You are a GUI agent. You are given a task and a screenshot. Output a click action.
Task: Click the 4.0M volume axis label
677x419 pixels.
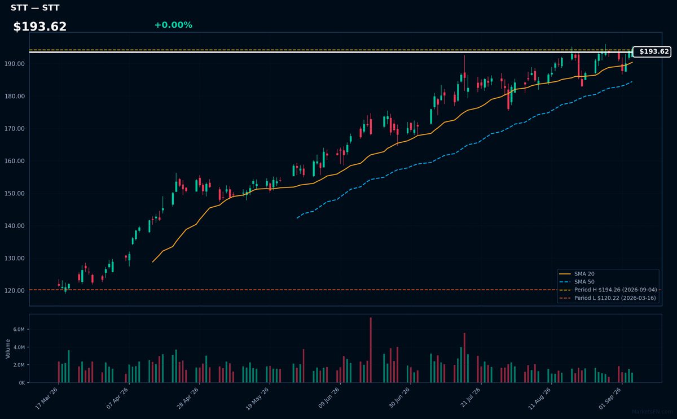click(x=19, y=347)
